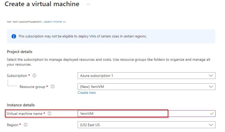The width and height of the screenshot is (225, 132).
Task: Click the chevron arrow on Resource group field
Action: (x=211, y=87)
